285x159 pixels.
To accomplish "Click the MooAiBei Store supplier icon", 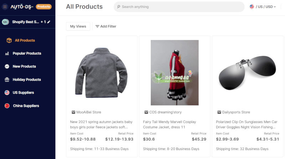I will (x=73, y=112).
